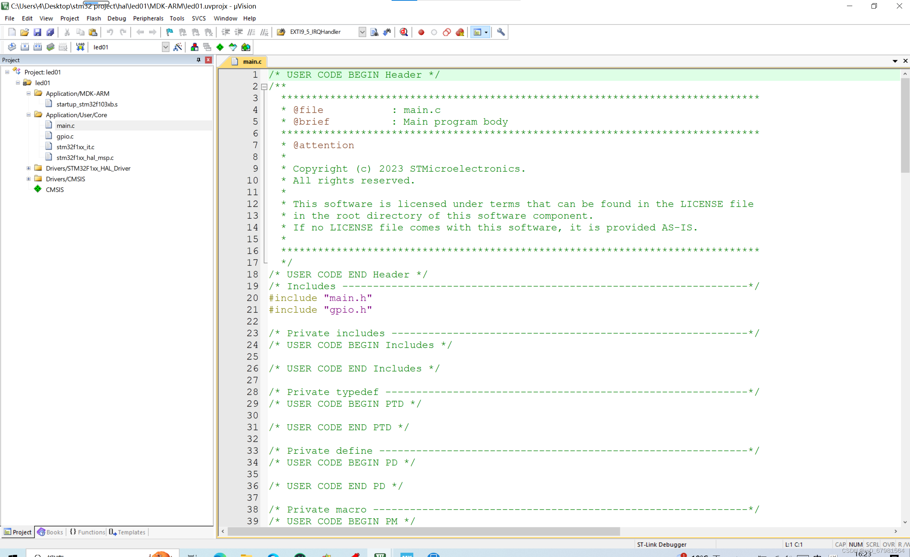Collapse Project: led01 tree root
910x557 pixels.
7,72
